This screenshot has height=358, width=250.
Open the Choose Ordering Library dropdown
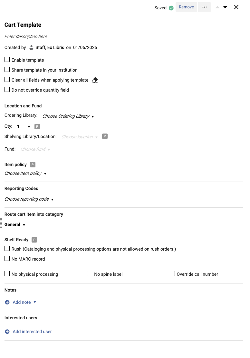[x=68, y=116]
